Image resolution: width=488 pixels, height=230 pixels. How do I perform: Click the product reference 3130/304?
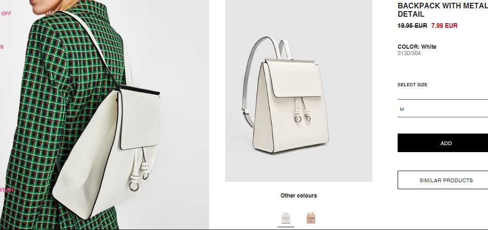click(409, 53)
